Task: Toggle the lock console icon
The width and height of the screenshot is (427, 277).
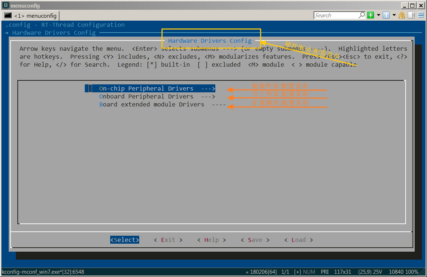Action: point(402,15)
